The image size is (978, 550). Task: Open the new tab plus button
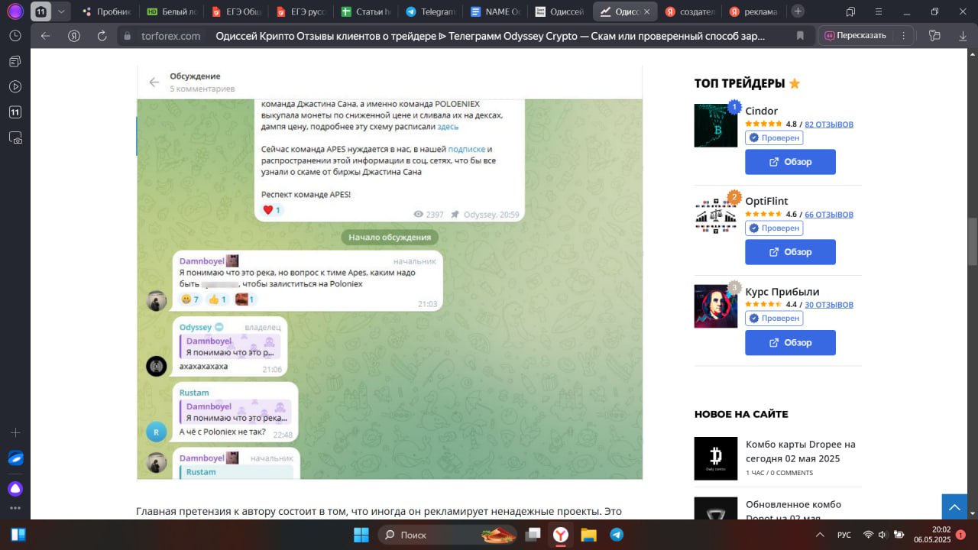(798, 11)
